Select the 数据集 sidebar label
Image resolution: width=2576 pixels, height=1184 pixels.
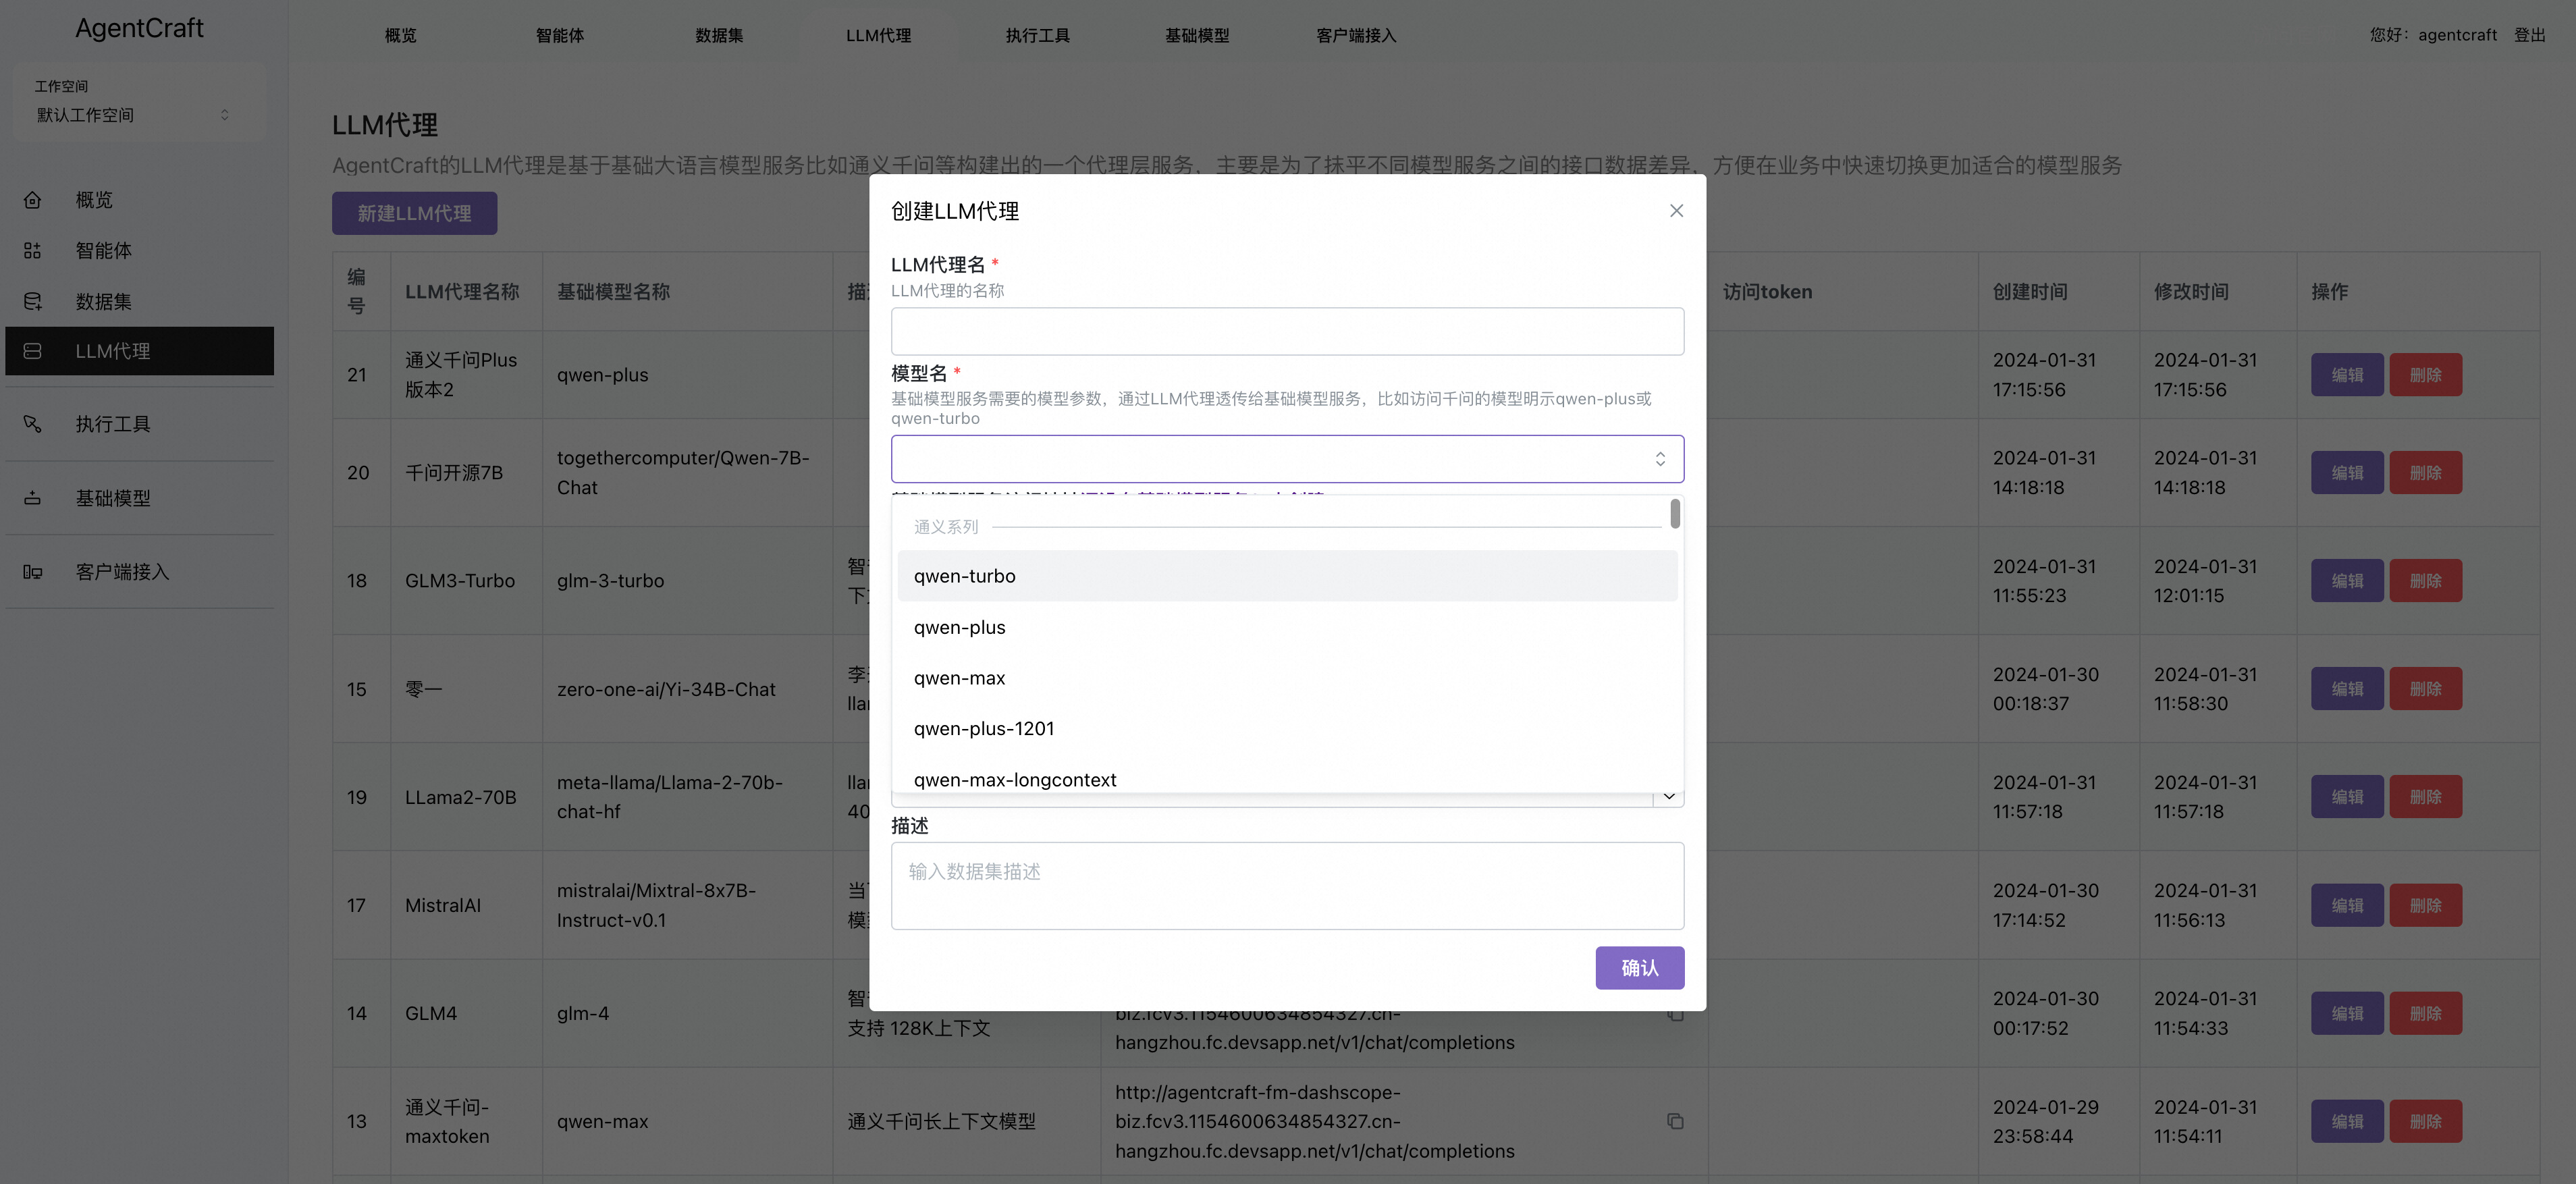pos(103,301)
